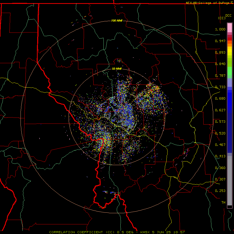Select the 0.520 legend value
Viewport: 234px width, 234px height.
pos(220,133)
